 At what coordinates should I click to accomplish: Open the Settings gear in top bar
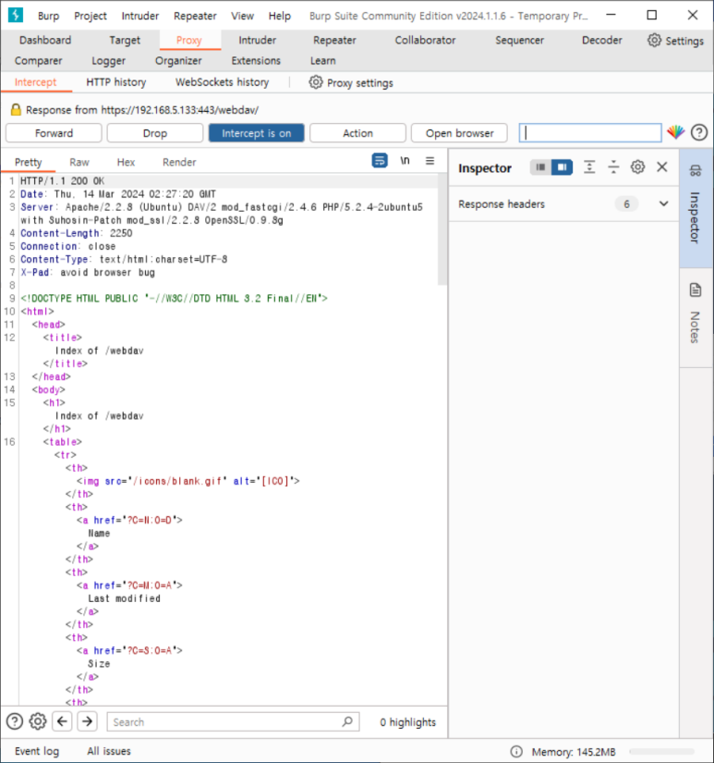pyautogui.click(x=675, y=41)
